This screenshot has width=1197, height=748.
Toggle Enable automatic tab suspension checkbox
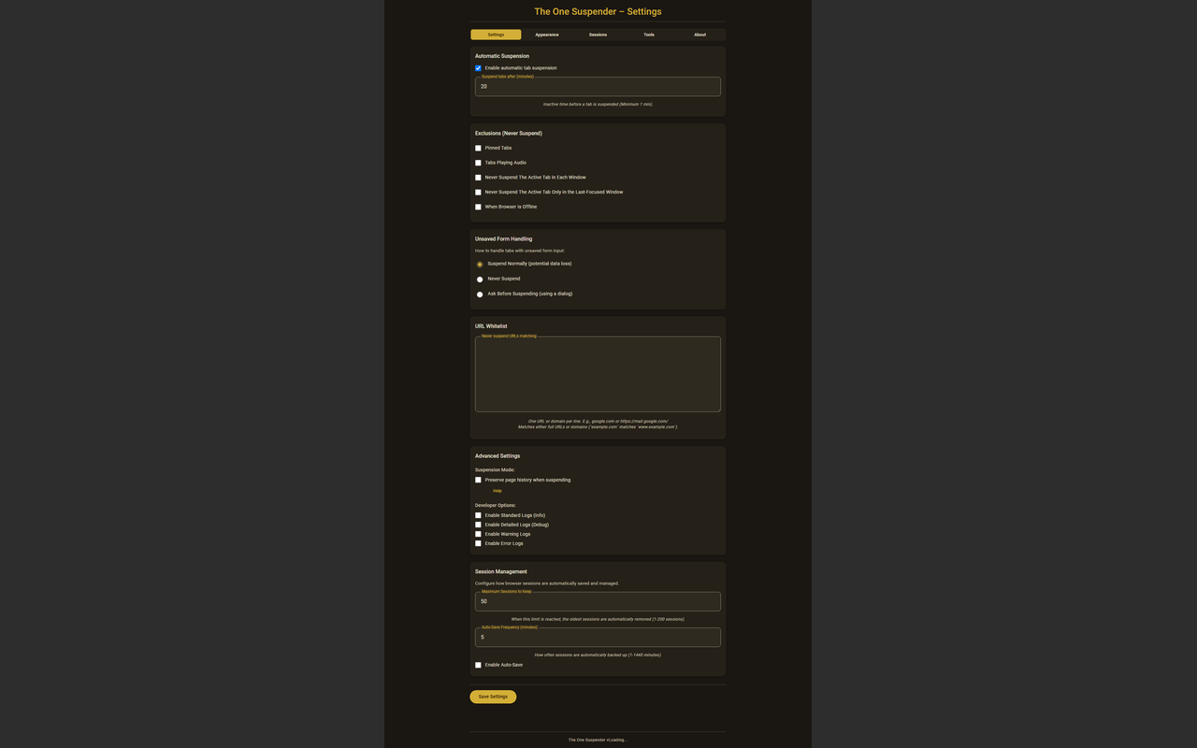tap(478, 68)
